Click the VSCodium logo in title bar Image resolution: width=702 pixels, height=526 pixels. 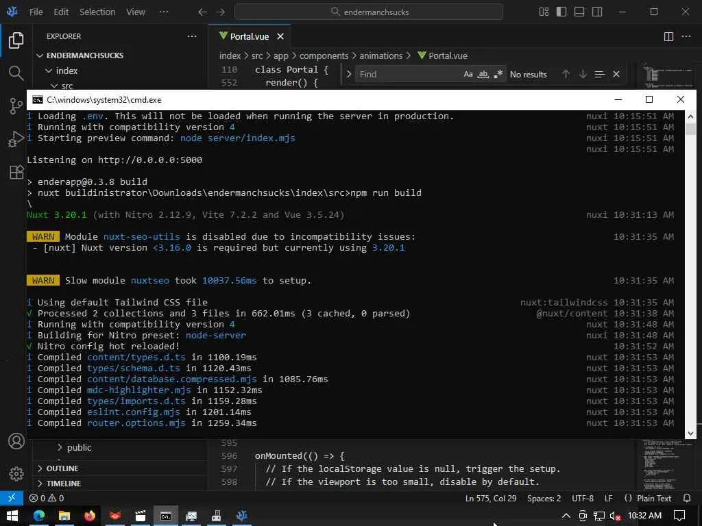point(12,12)
